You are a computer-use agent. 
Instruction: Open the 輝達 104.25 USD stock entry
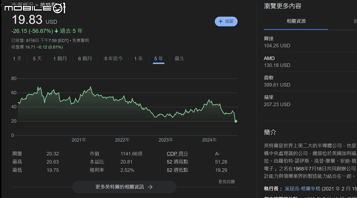coord(310,43)
